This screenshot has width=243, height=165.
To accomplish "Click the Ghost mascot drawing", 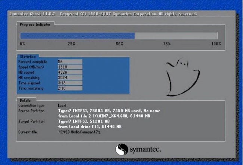I will click(183, 77).
